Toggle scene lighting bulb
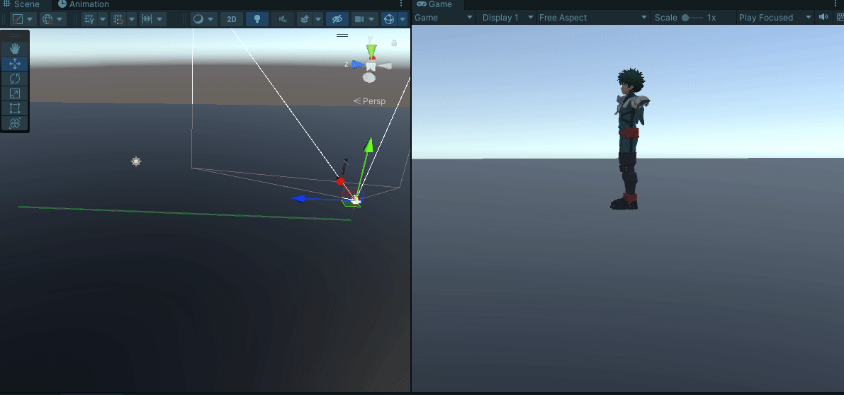 [257, 19]
